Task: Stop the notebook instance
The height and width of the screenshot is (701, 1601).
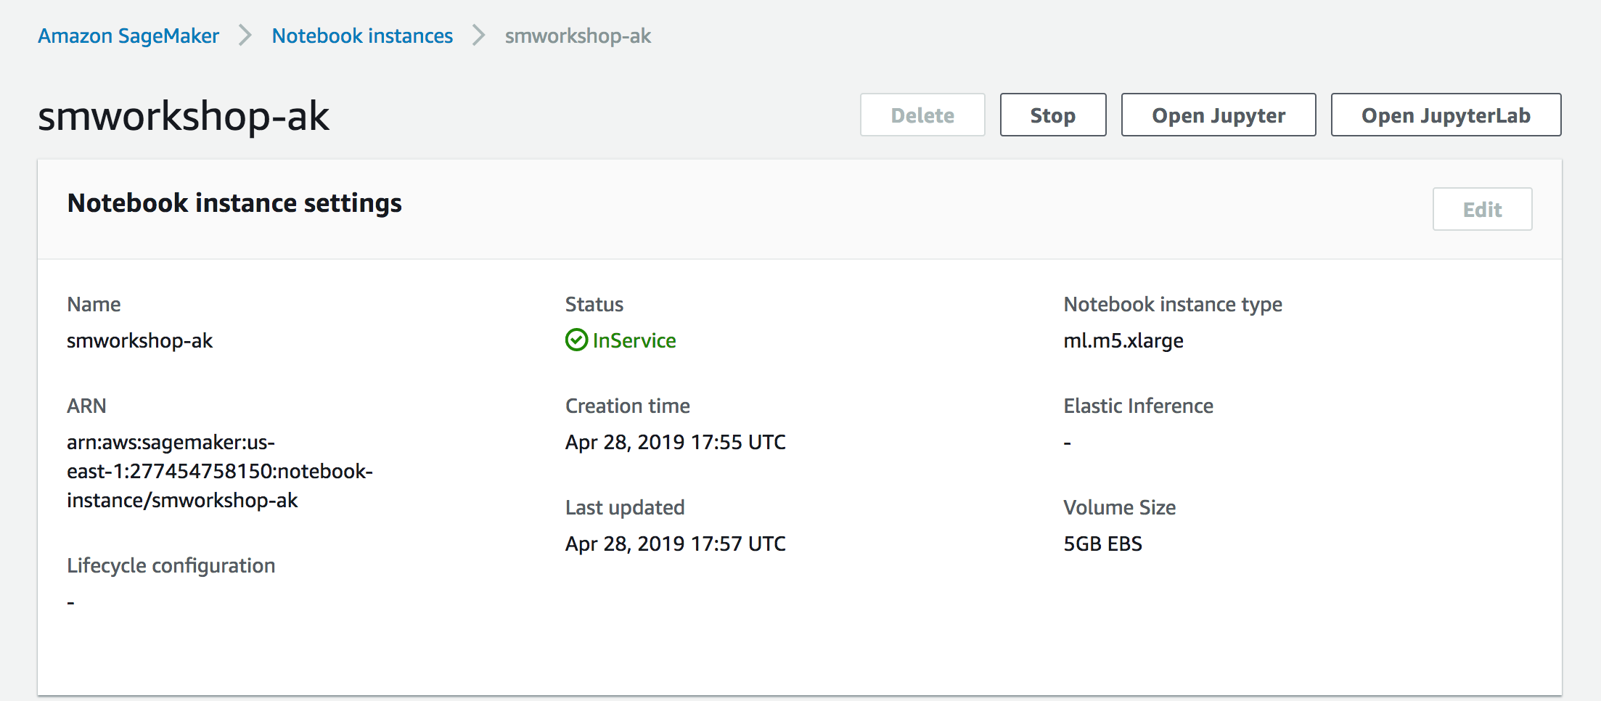Action: [x=1053, y=115]
